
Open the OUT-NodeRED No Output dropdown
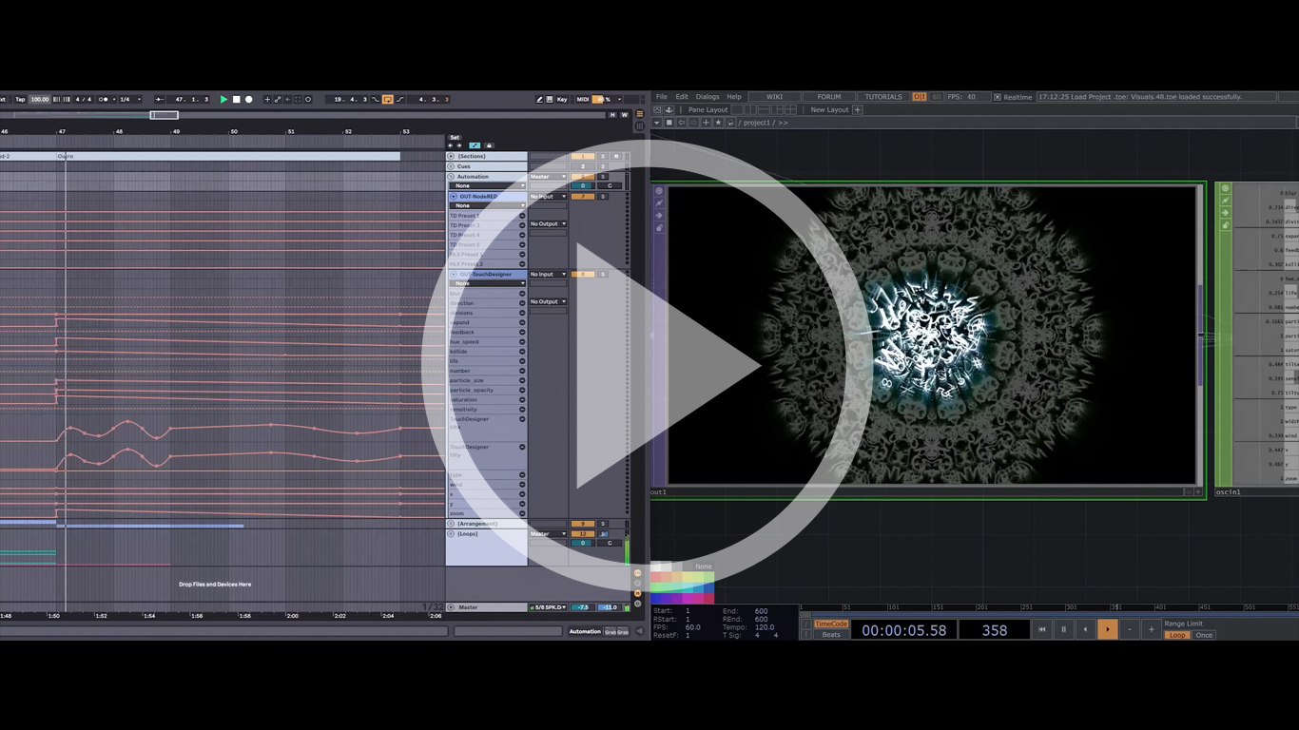click(x=548, y=224)
